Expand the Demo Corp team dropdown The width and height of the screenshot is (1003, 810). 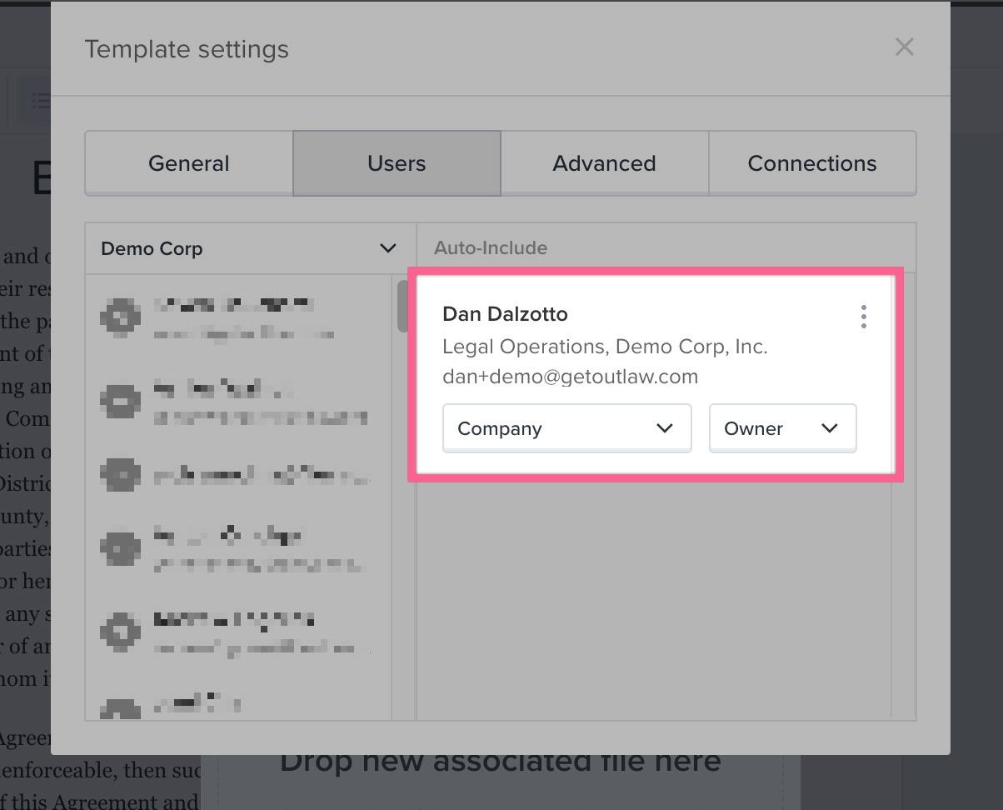click(250, 248)
